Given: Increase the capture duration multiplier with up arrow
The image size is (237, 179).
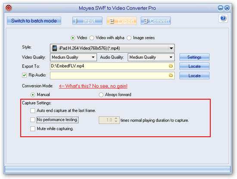Looking at the screenshot, I should click(116, 119).
